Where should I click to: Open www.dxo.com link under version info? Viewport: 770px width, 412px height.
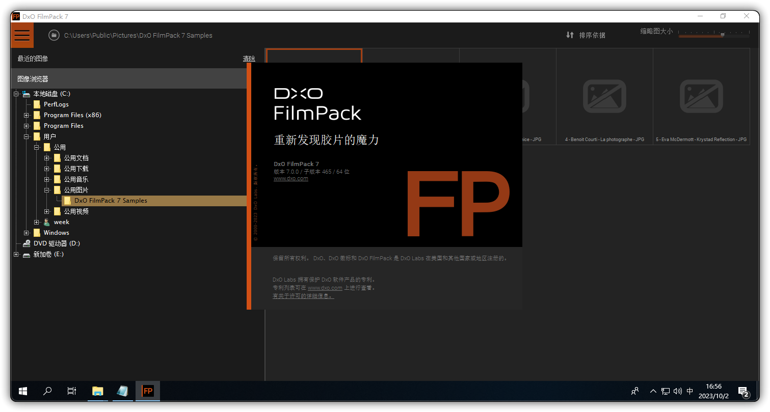291,178
